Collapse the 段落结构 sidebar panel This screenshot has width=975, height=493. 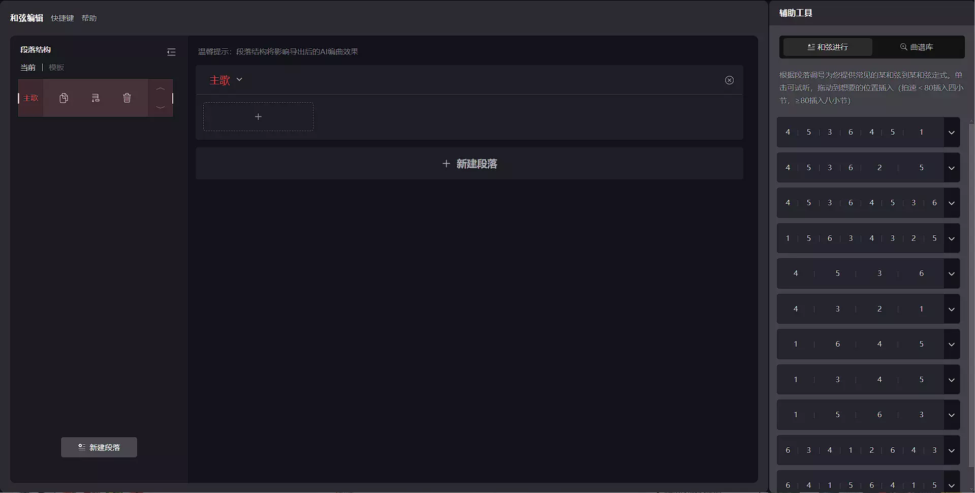coord(171,52)
